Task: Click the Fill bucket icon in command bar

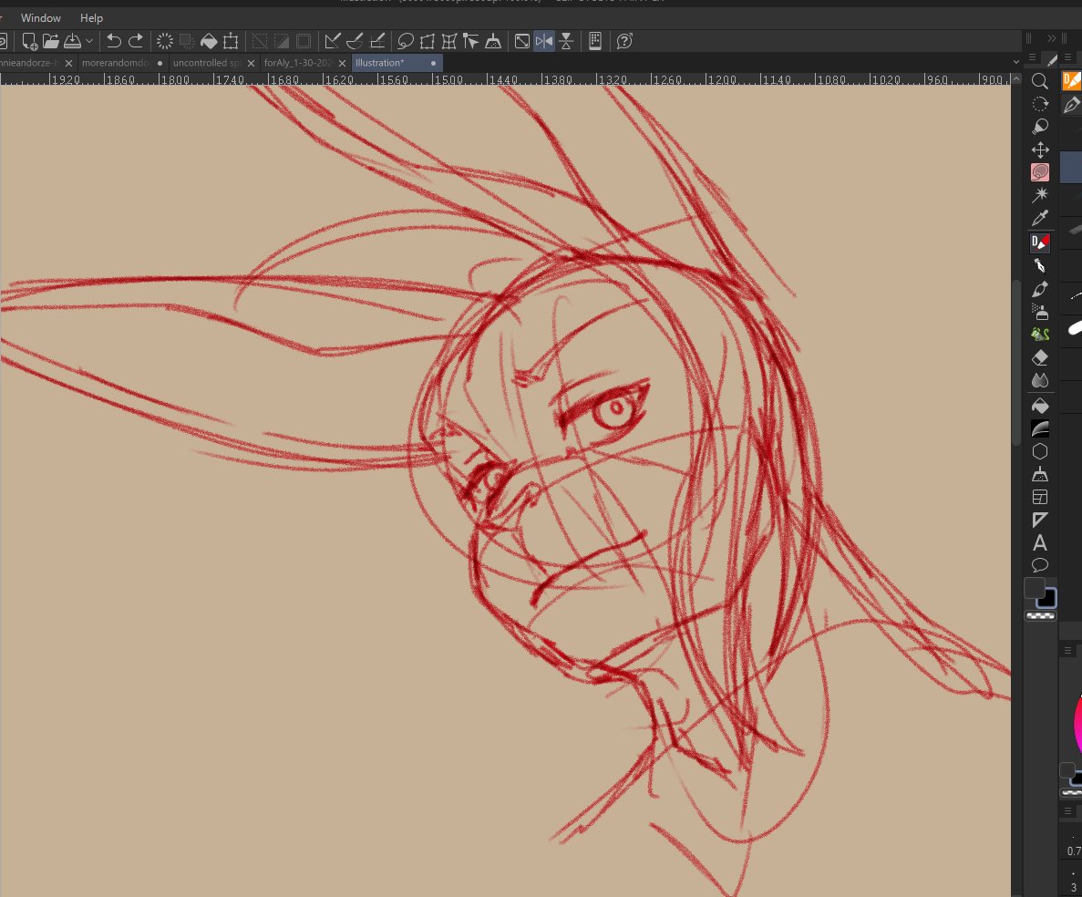Action: click(x=209, y=41)
